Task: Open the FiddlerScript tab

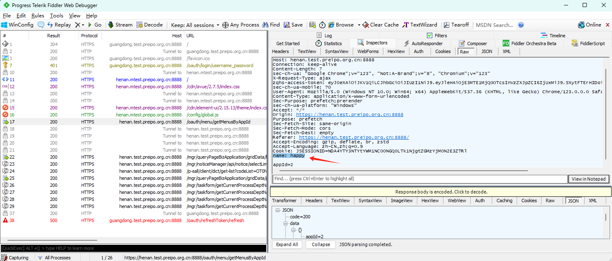Action: pyautogui.click(x=588, y=43)
